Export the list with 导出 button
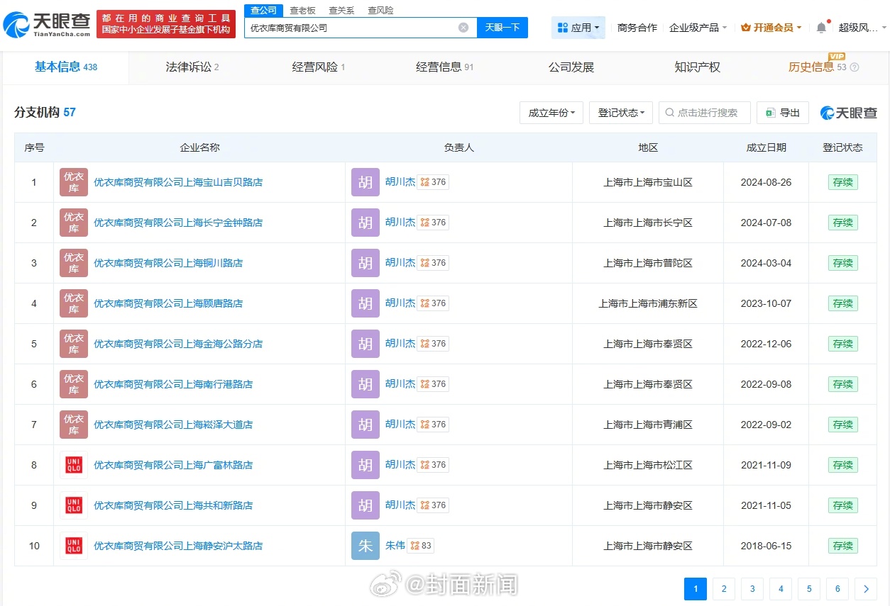The image size is (890, 606). pyautogui.click(x=783, y=113)
